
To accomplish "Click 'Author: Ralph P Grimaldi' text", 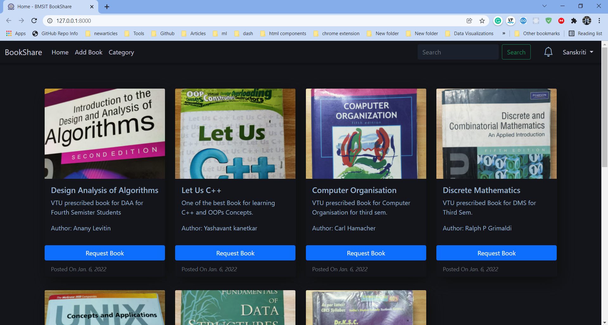I will (x=477, y=228).
